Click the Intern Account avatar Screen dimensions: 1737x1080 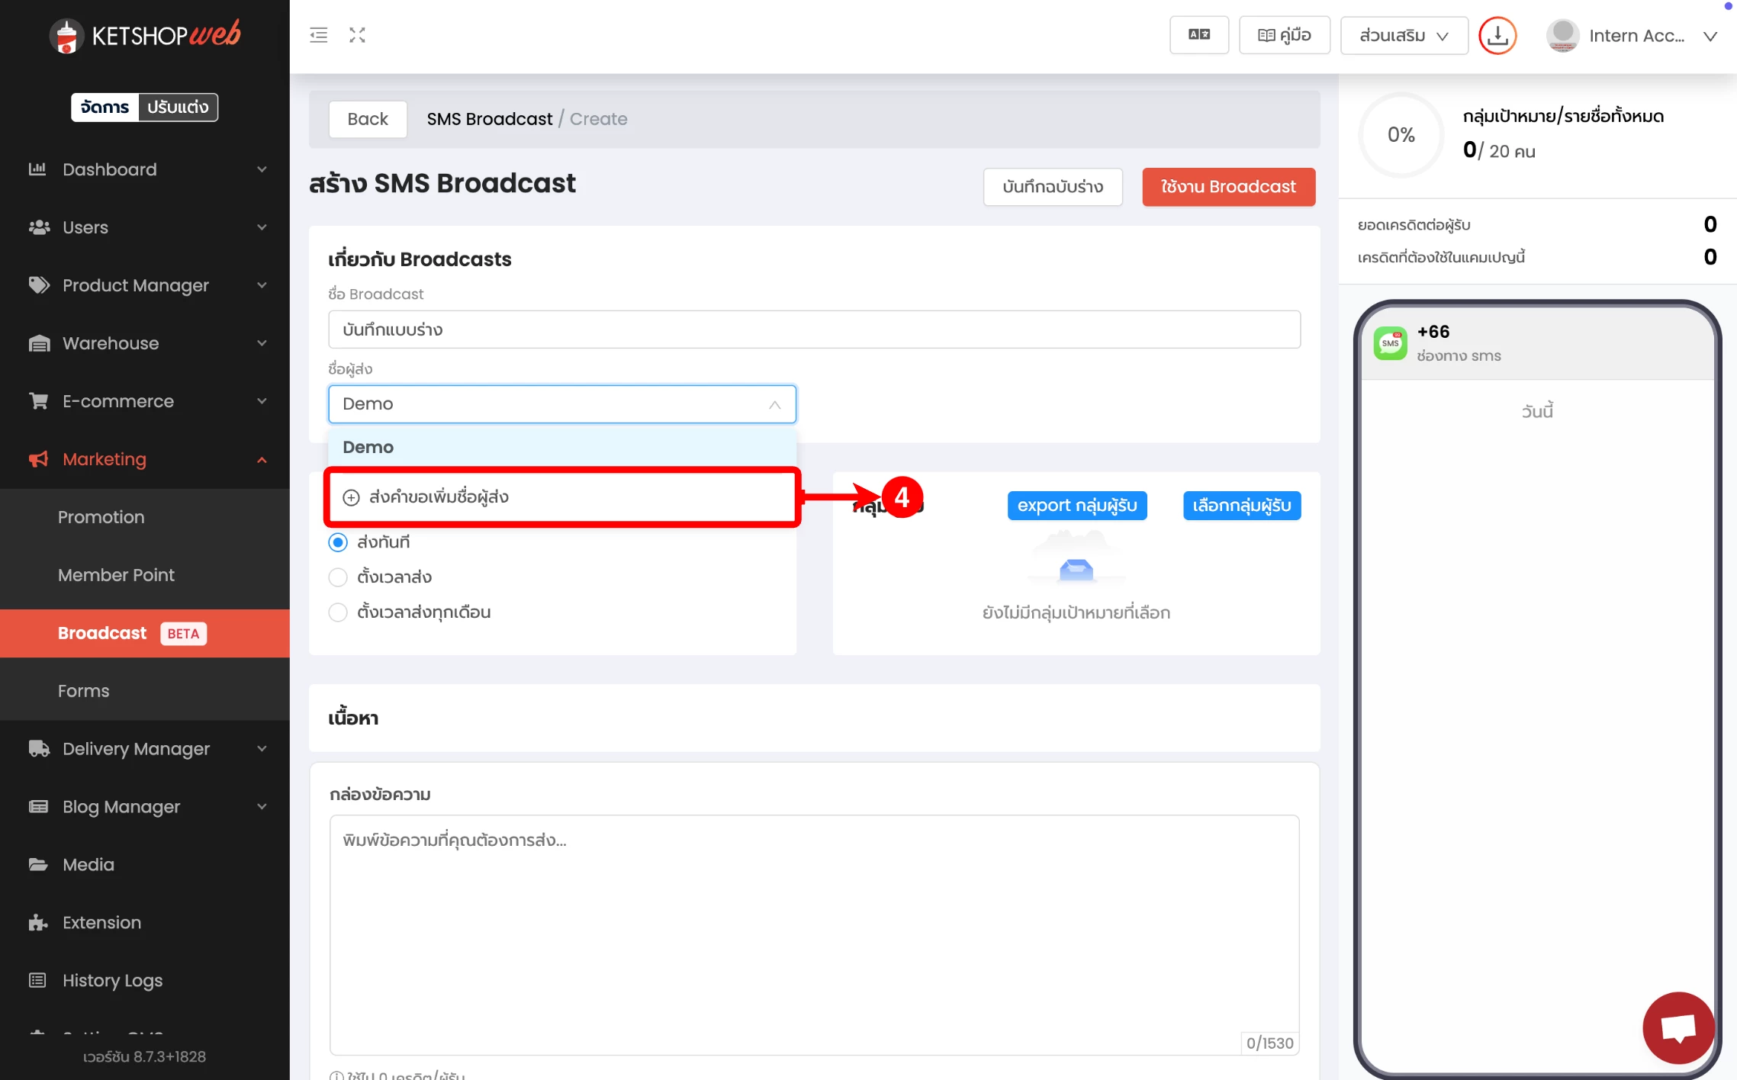coord(1562,35)
